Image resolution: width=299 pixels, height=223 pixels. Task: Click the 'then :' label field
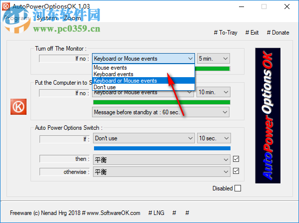coord(64,159)
